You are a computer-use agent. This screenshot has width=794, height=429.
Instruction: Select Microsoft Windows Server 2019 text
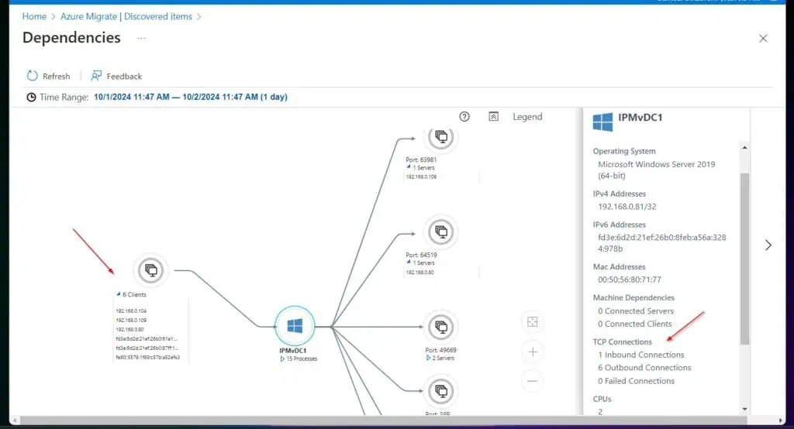pos(656,170)
